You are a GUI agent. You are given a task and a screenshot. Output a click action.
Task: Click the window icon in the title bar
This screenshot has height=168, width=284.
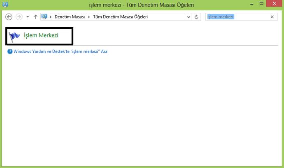coord(5,5)
